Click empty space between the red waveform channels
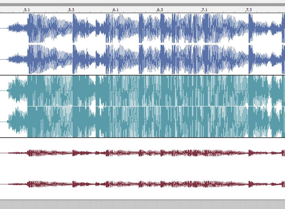The height and width of the screenshot is (209, 285). (x=142, y=169)
